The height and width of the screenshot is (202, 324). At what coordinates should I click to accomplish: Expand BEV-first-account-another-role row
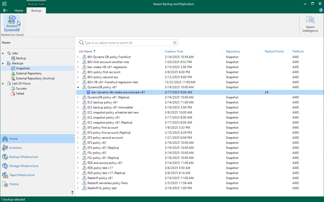coord(78,62)
